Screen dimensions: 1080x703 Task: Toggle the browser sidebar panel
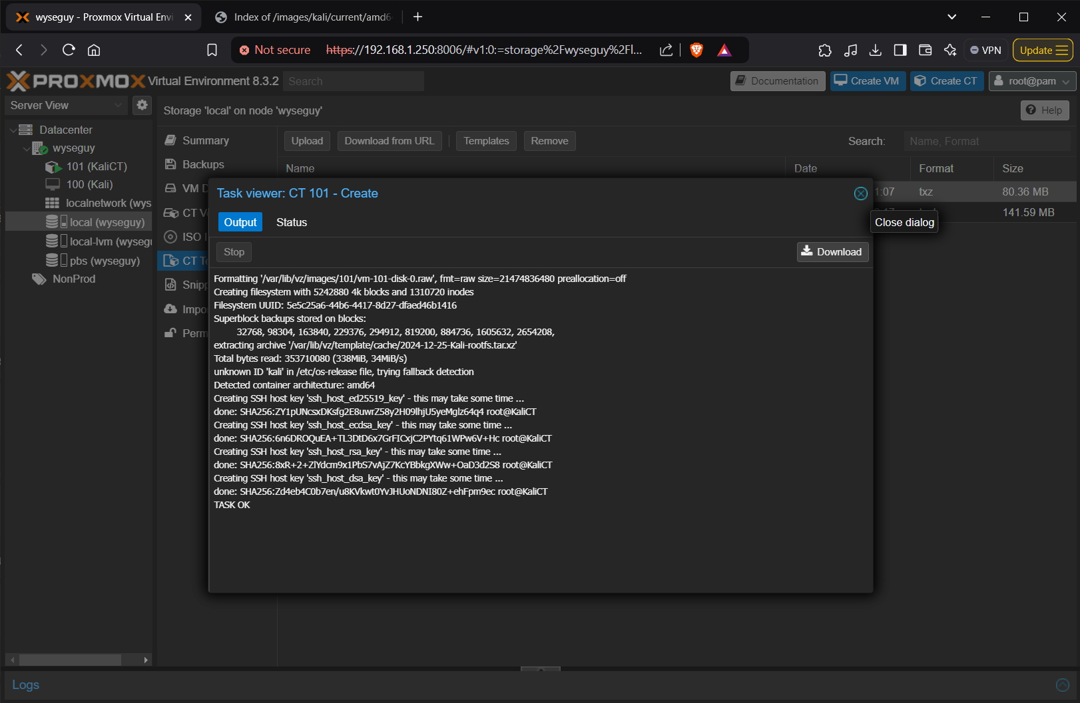click(x=900, y=50)
